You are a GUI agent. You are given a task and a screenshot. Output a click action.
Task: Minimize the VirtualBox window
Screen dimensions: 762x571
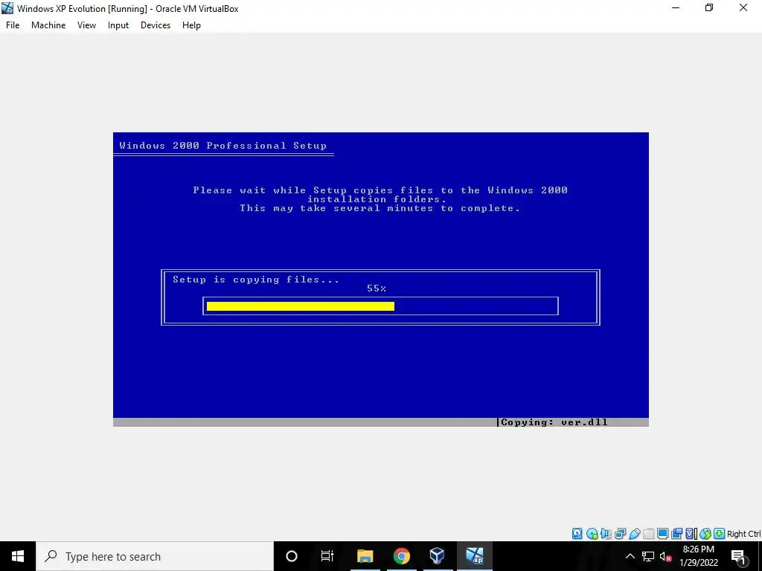click(x=676, y=7)
